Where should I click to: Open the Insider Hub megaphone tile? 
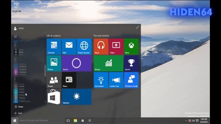116,80
